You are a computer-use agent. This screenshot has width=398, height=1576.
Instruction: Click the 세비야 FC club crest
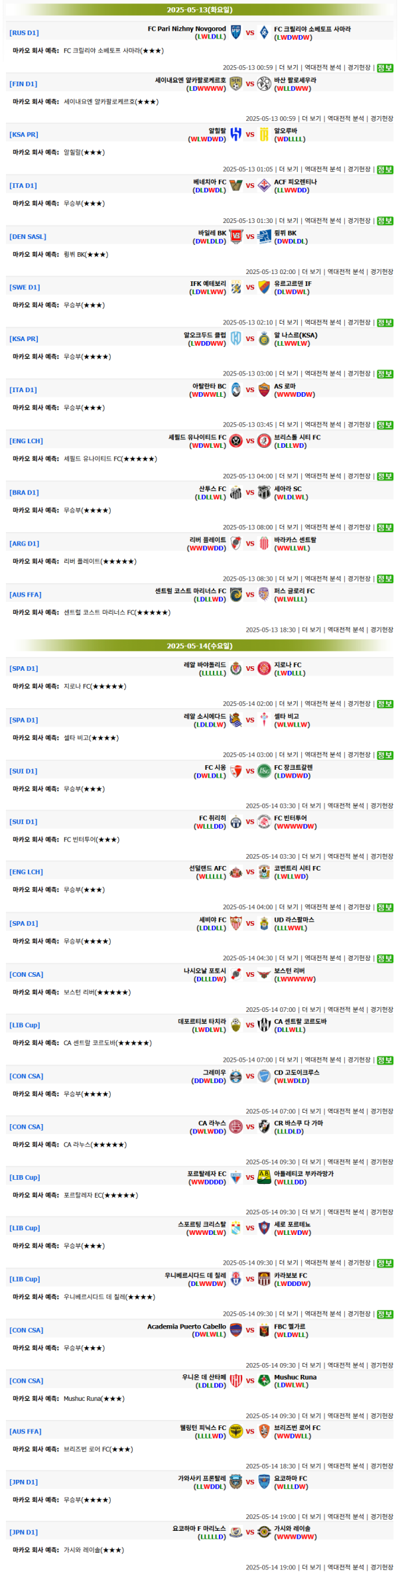[235, 924]
